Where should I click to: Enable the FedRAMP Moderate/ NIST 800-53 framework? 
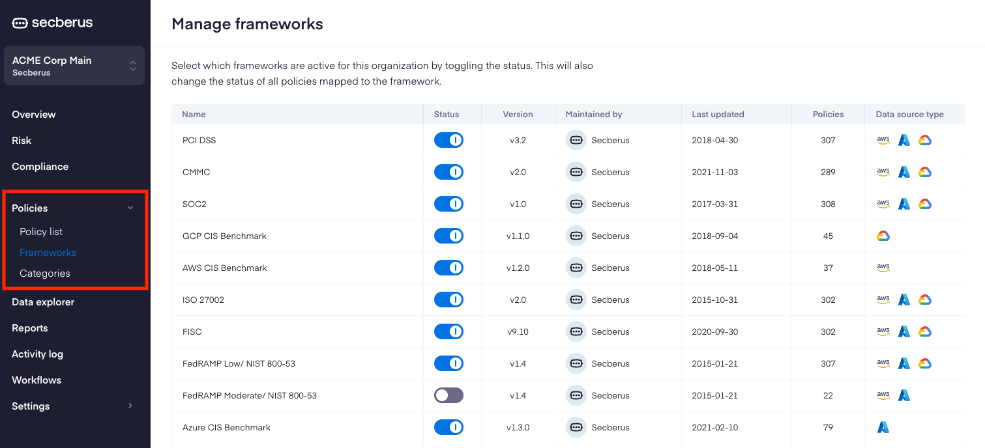click(x=448, y=395)
